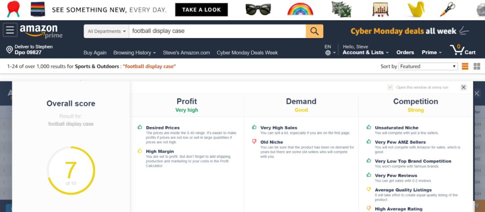Viewport: 485px width, 212px height.
Task: Click thumbs-down icon beside High Average Rating
Action: 369,208
